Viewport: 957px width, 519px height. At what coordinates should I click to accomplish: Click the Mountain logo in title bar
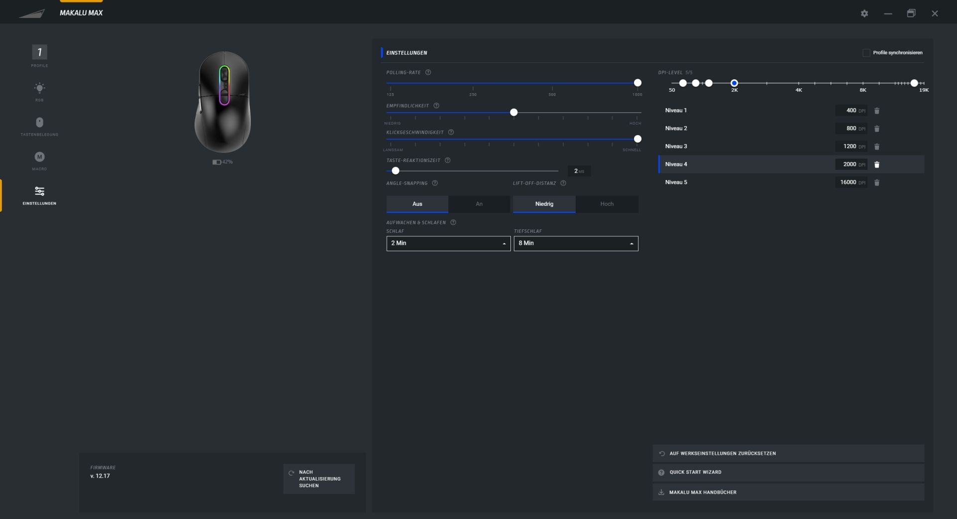pyautogui.click(x=31, y=13)
